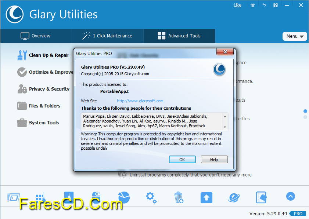Click the Like link in title bar
Viewport: 309px width, 219px height.
(x=237, y=5)
